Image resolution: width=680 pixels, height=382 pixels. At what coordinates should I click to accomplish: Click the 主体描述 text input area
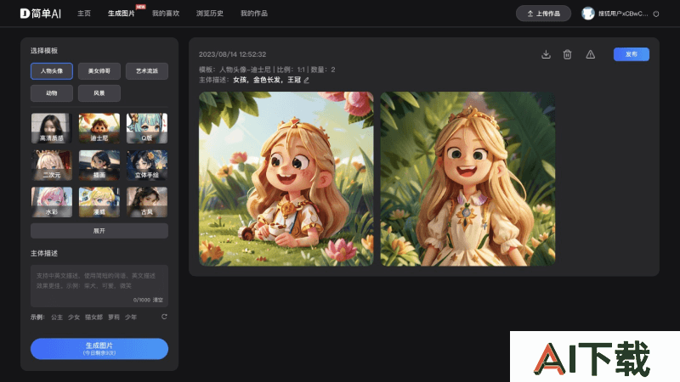pos(99,282)
